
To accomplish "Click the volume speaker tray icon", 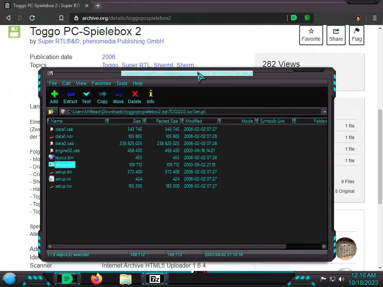I will point(341,279).
